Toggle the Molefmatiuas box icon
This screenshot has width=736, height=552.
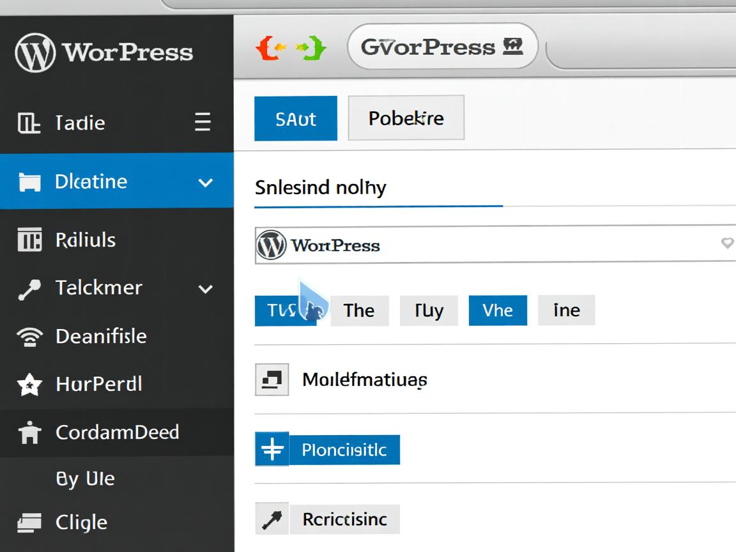coord(272,379)
